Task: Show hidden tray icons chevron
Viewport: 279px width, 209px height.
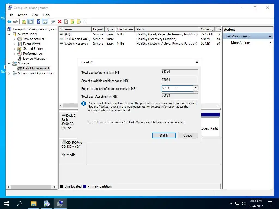Action: coord(231,204)
